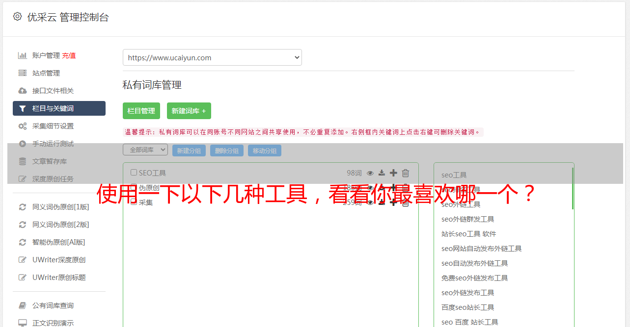The height and width of the screenshot is (327, 630).
Task: Delete the SEO工具 library with trash icon
Action: click(x=406, y=173)
